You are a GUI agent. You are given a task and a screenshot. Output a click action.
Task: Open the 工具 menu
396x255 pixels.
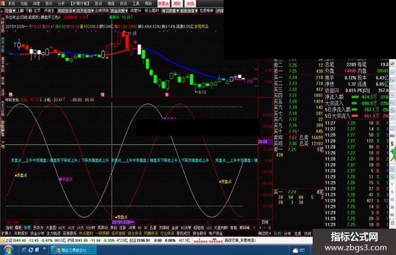[136, 3]
